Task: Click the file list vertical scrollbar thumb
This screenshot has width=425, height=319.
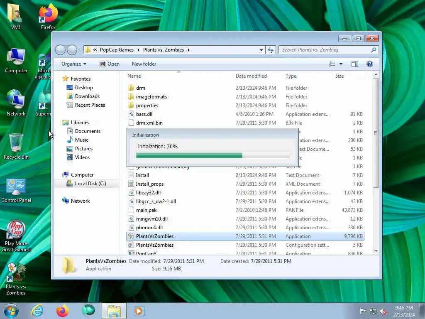Action: click(376, 133)
